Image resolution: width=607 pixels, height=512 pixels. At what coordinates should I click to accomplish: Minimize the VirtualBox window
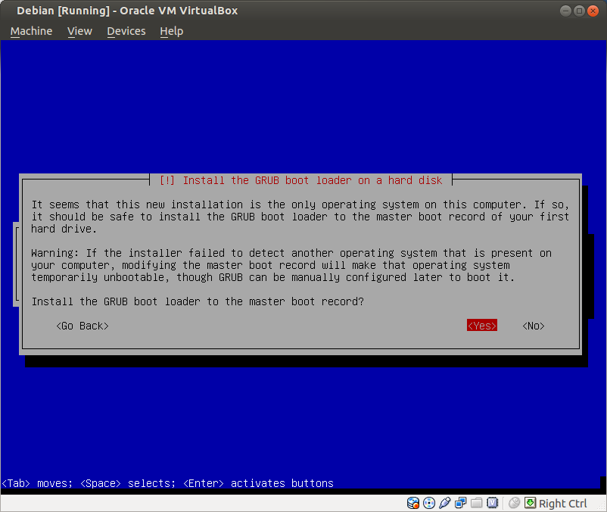click(x=565, y=11)
